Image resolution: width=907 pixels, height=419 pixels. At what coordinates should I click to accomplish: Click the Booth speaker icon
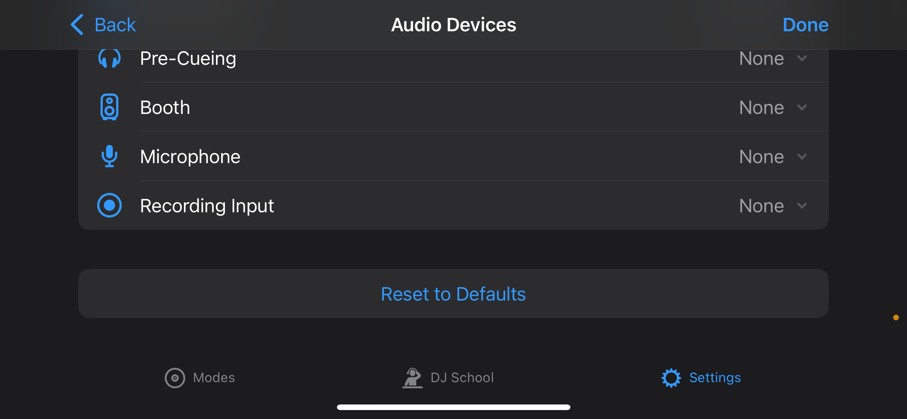109,107
